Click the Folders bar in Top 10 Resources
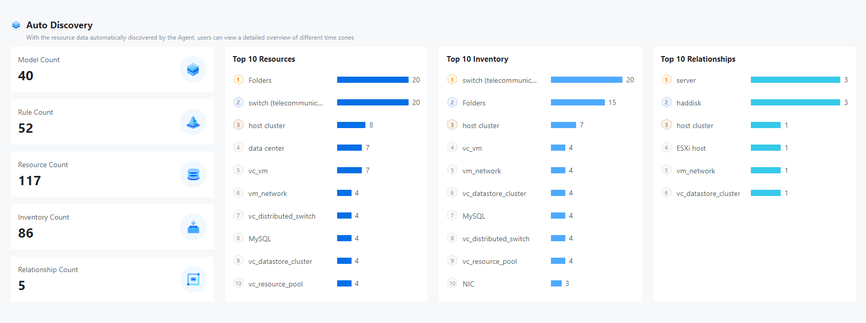The image size is (866, 323). pyautogui.click(x=373, y=80)
